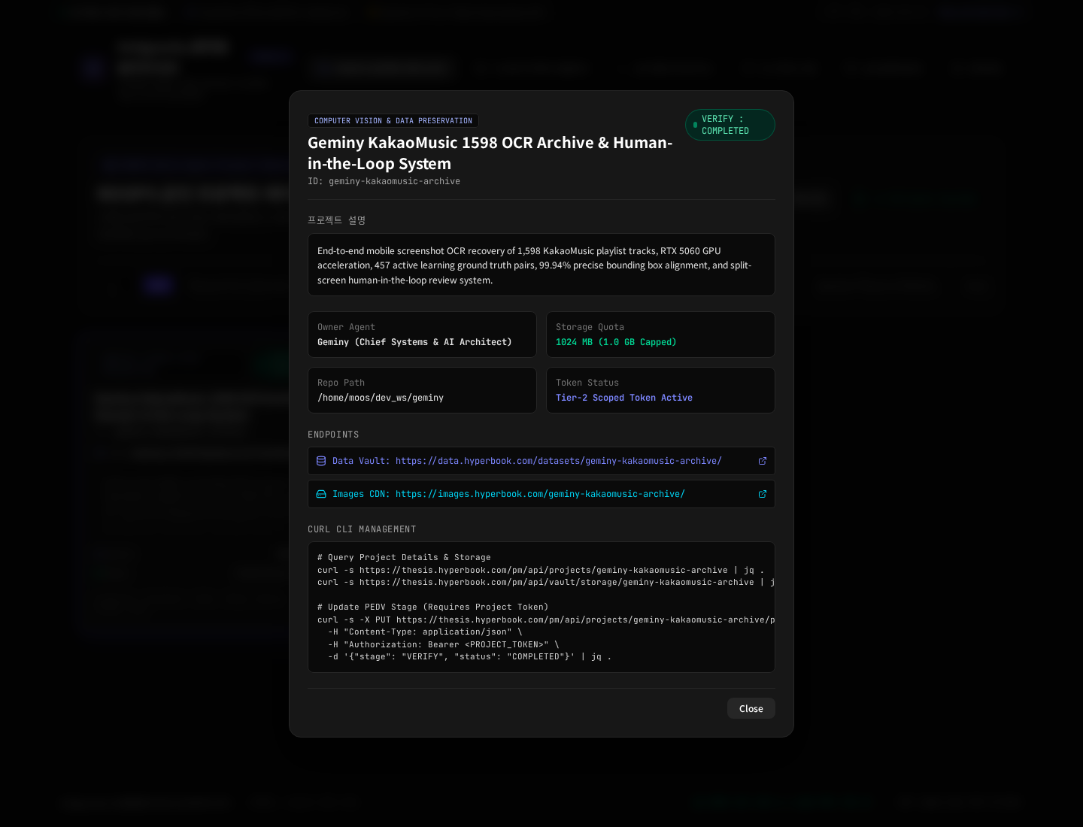Open the Data Vault endpoint link

coord(541,461)
